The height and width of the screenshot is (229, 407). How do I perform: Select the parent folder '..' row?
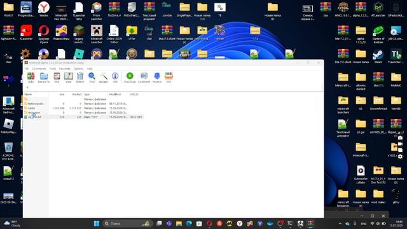83,99
